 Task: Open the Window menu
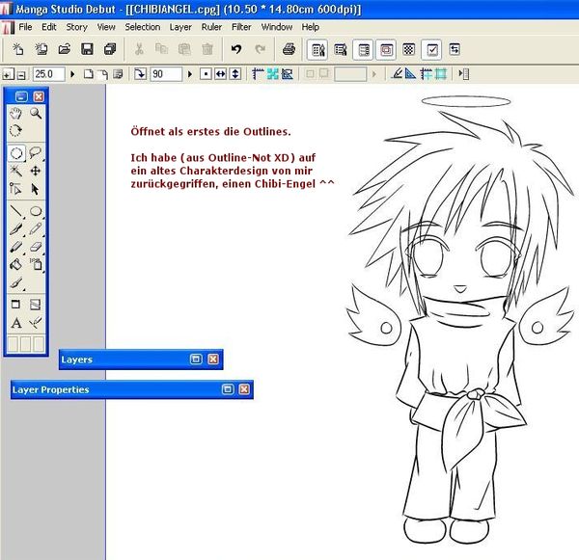click(277, 27)
